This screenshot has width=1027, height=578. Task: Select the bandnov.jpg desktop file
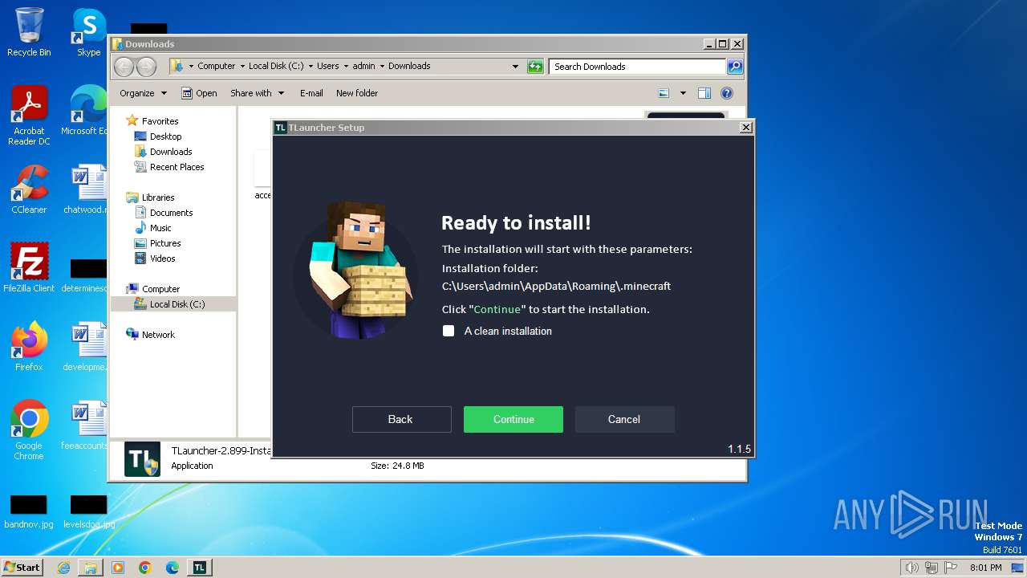[29, 512]
